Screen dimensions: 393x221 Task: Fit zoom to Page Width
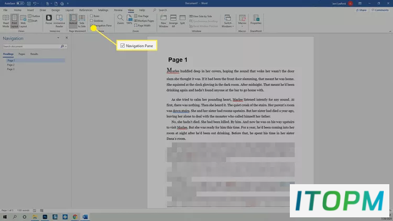[x=142, y=26]
